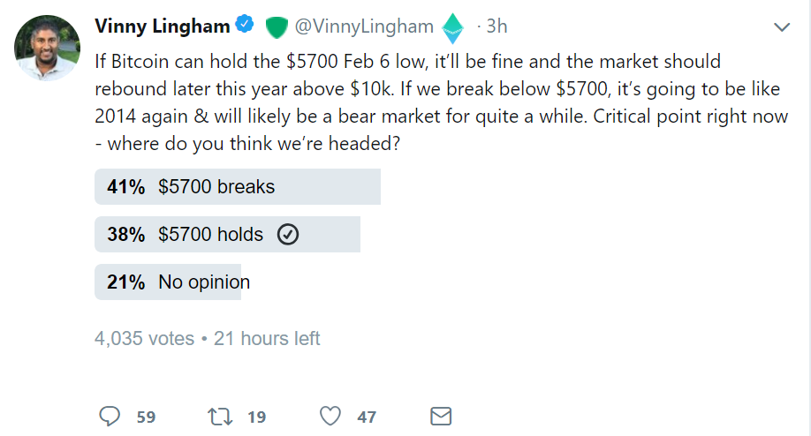Open the tweet's chevron options menu
Viewport: 811px width, 436px height.
click(x=782, y=27)
